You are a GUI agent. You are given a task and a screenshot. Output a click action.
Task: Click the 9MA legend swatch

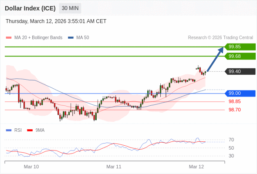click(x=30, y=130)
